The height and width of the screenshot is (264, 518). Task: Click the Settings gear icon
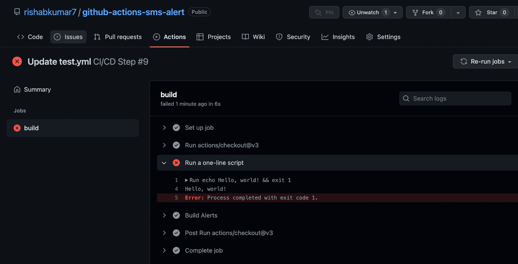369,37
